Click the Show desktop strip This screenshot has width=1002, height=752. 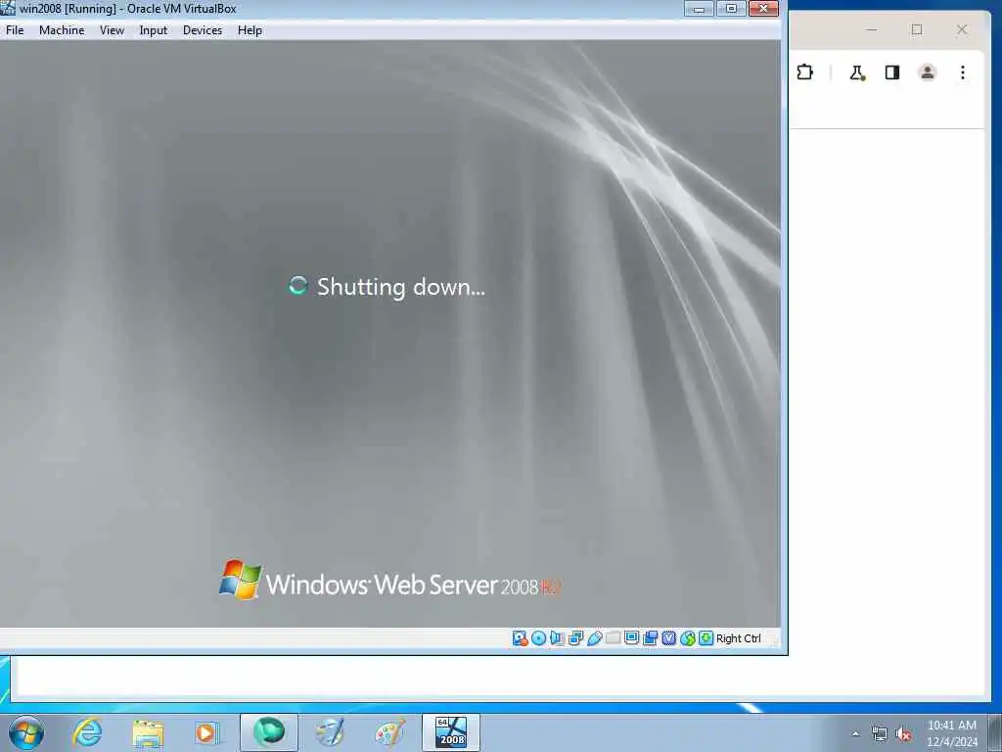tap(995, 732)
